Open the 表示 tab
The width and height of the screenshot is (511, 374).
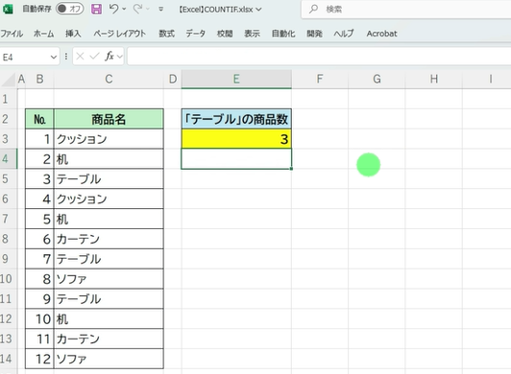tap(253, 34)
